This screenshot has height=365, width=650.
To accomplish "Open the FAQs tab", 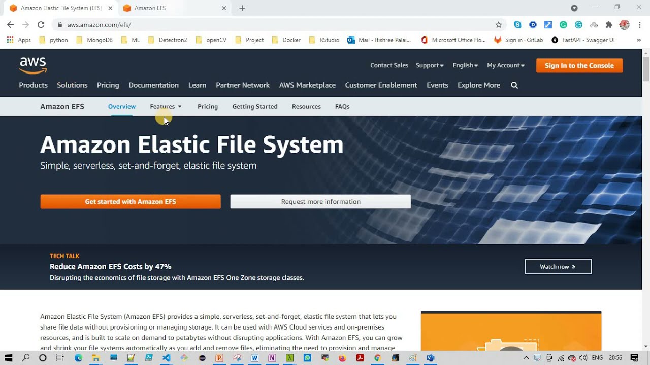I will coord(342,106).
